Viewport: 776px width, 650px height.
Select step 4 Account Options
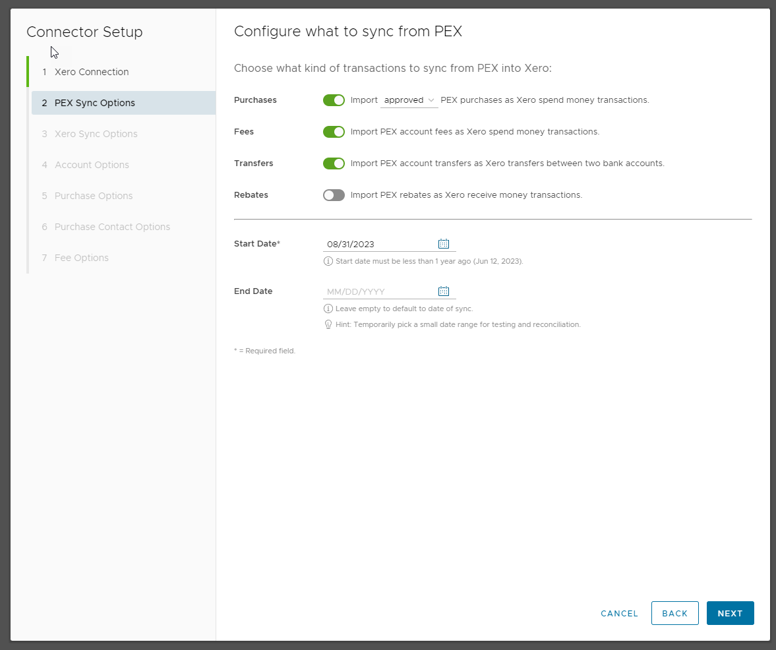[92, 165]
